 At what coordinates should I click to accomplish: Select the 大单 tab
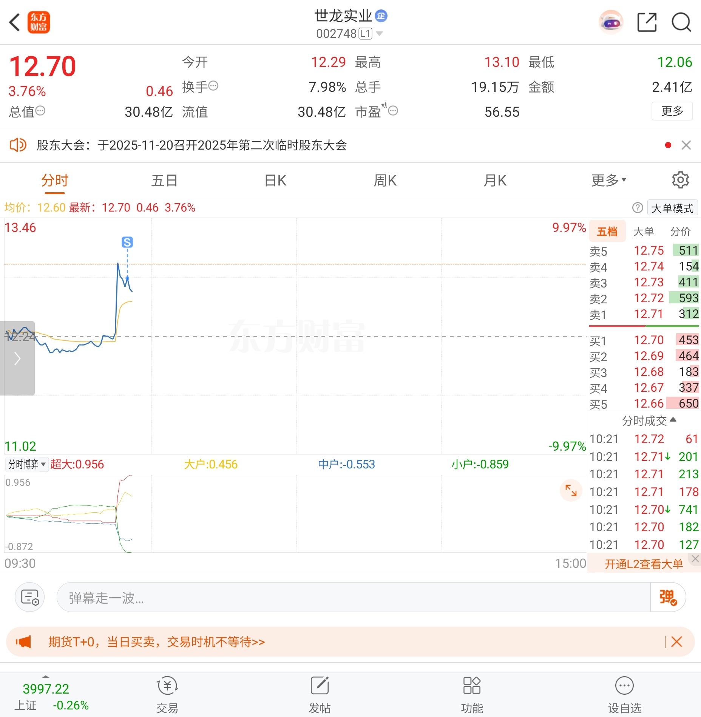coord(644,231)
